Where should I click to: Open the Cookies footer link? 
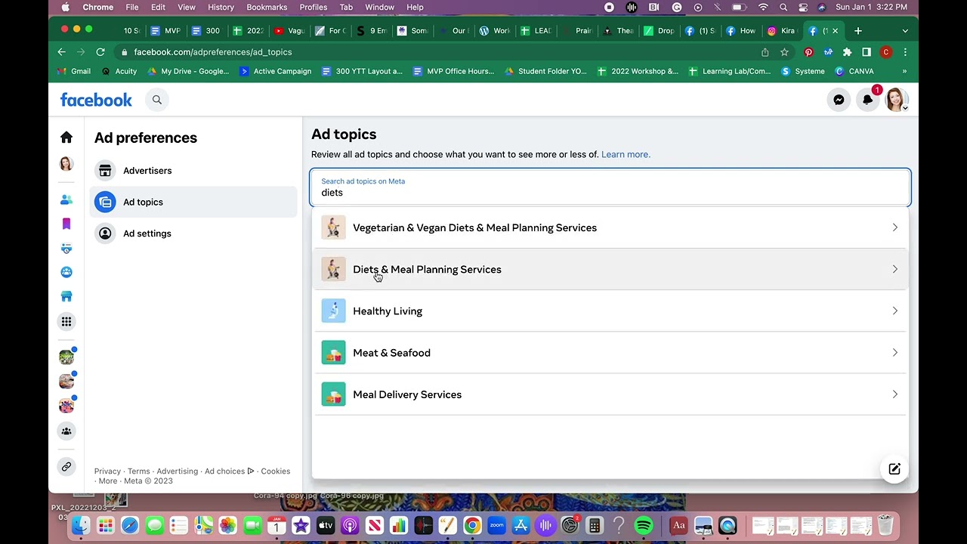coord(275,471)
